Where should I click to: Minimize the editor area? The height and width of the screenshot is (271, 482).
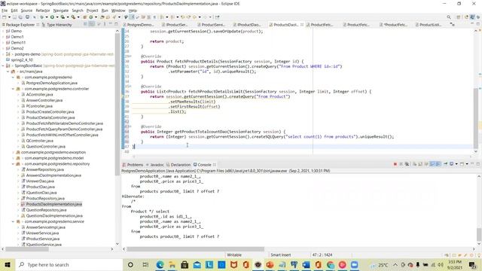click(x=472, y=24)
